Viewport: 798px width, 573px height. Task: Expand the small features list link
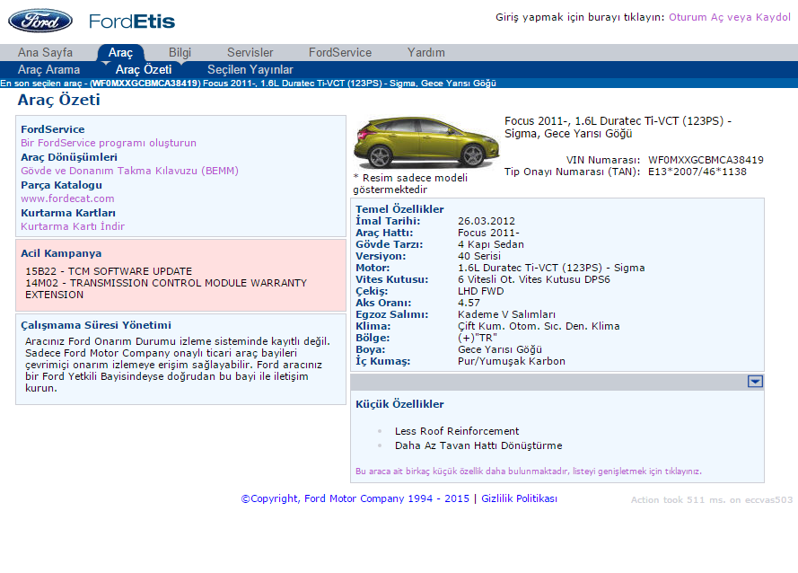tap(529, 472)
